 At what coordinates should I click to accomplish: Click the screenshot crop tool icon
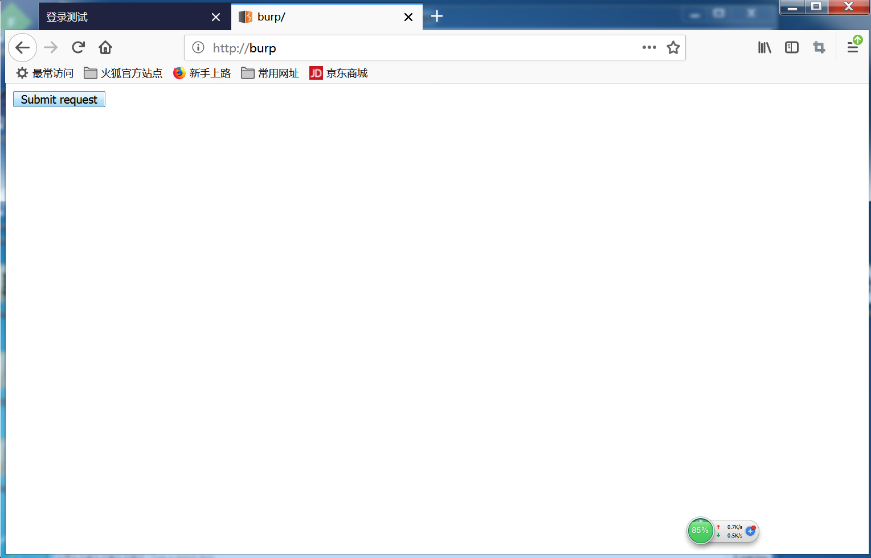pyautogui.click(x=819, y=48)
